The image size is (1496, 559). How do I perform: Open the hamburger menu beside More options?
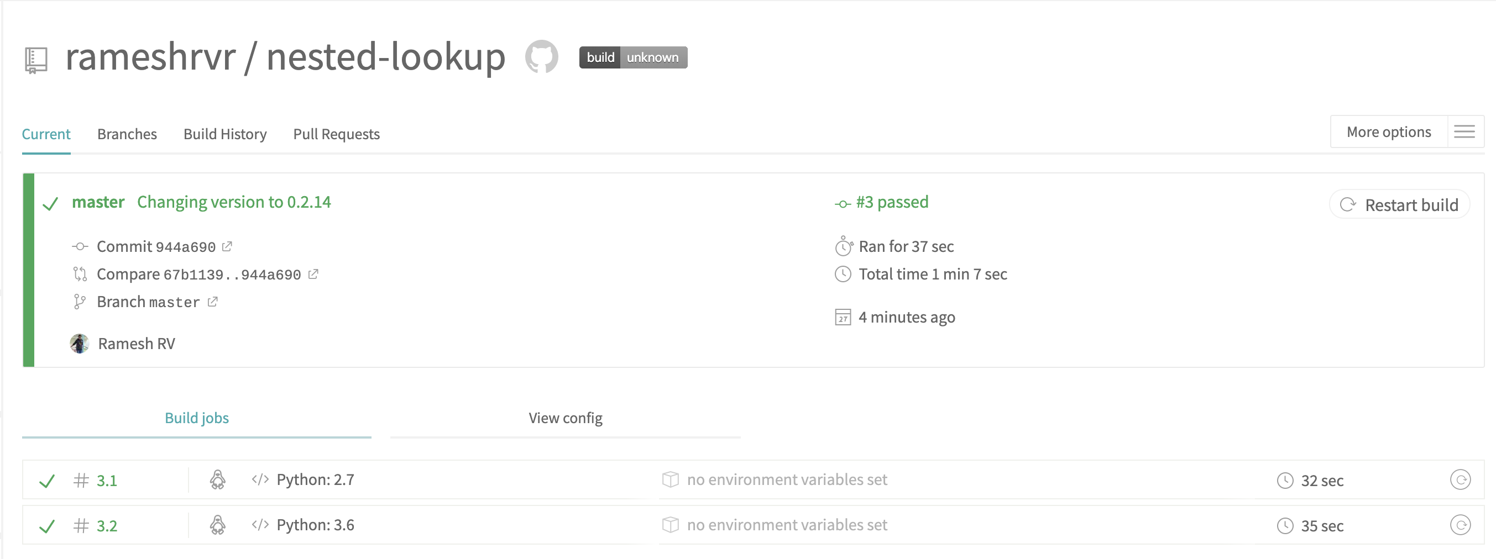tap(1464, 132)
